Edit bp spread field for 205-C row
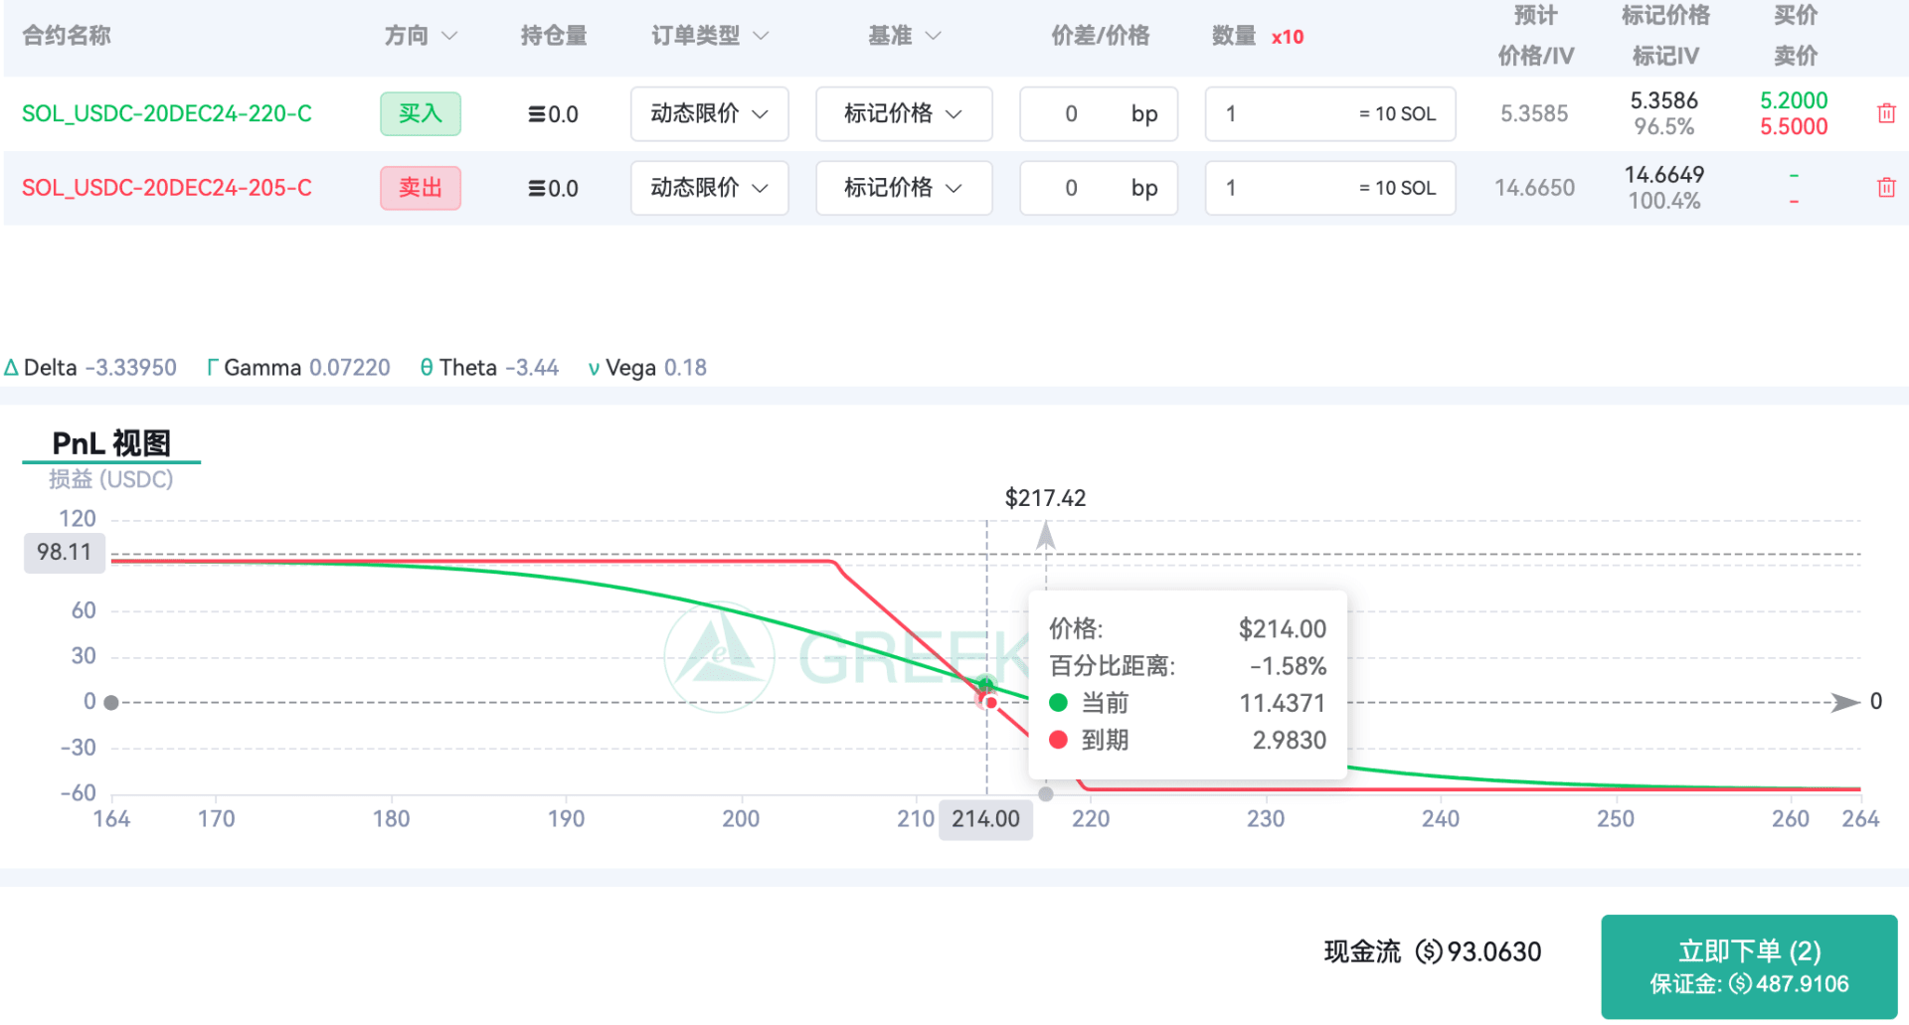The height and width of the screenshot is (1025, 1909). click(x=1099, y=187)
